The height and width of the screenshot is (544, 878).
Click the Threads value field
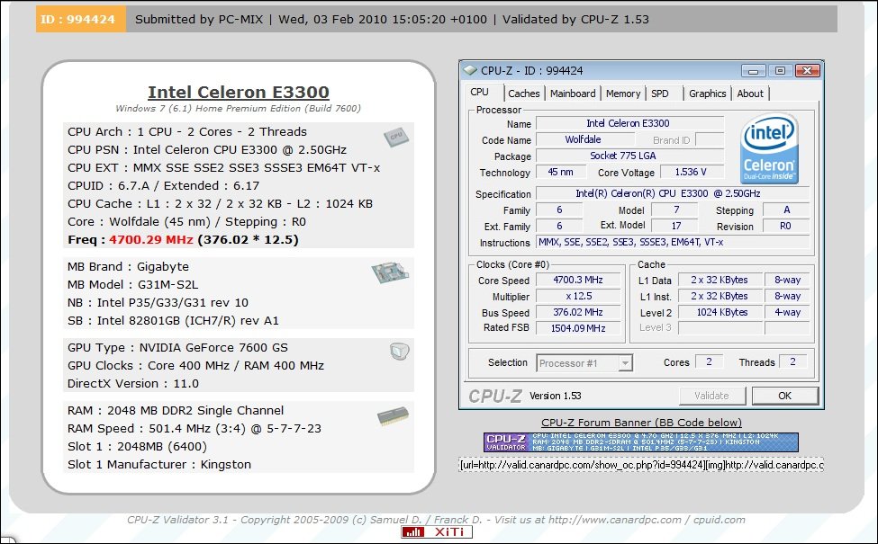792,361
